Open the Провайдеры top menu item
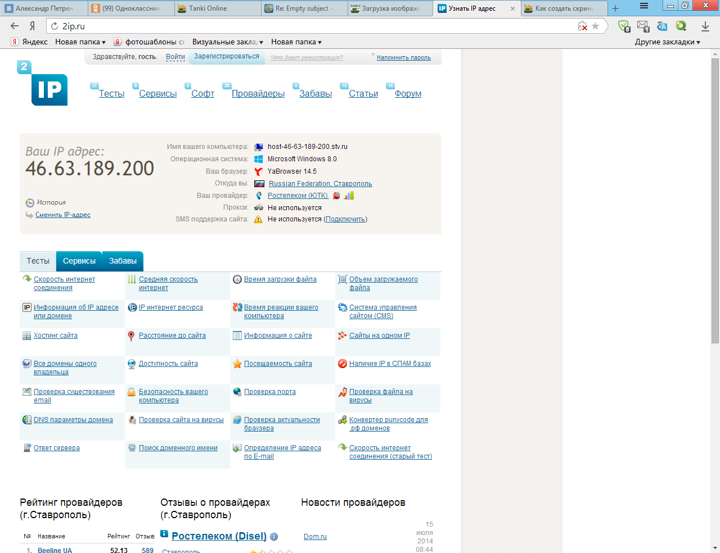The width and height of the screenshot is (720, 553). [258, 93]
